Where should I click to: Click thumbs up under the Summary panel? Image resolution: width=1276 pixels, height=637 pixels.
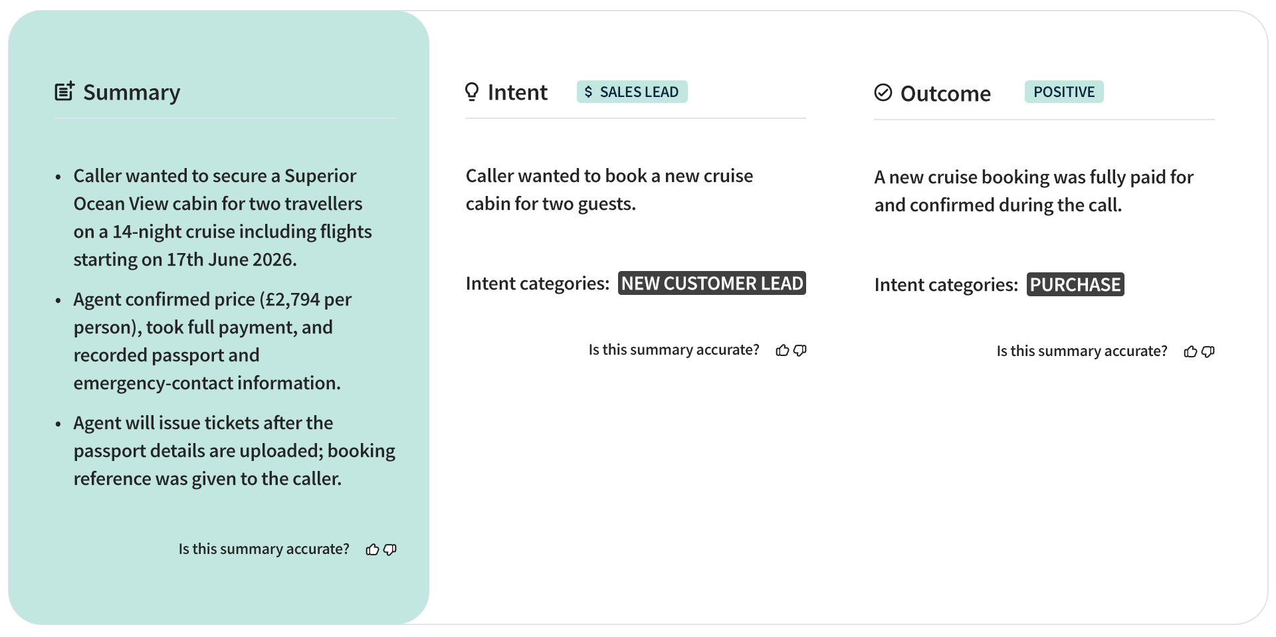tap(372, 549)
